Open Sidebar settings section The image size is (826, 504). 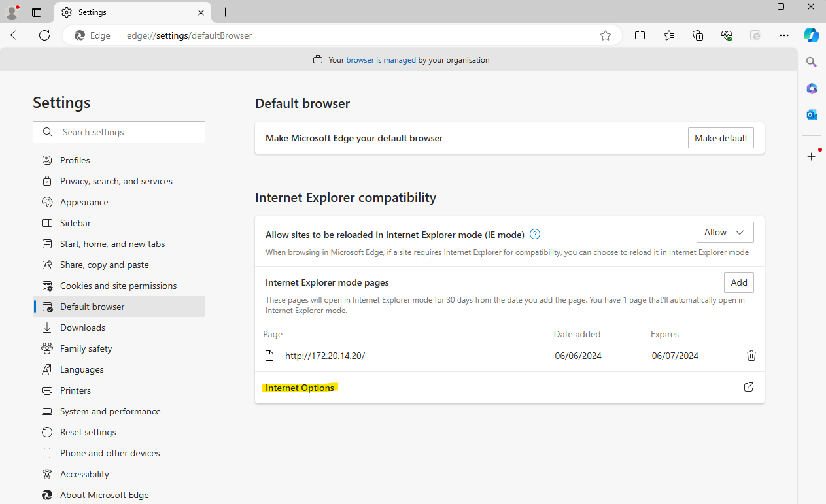(119, 223)
